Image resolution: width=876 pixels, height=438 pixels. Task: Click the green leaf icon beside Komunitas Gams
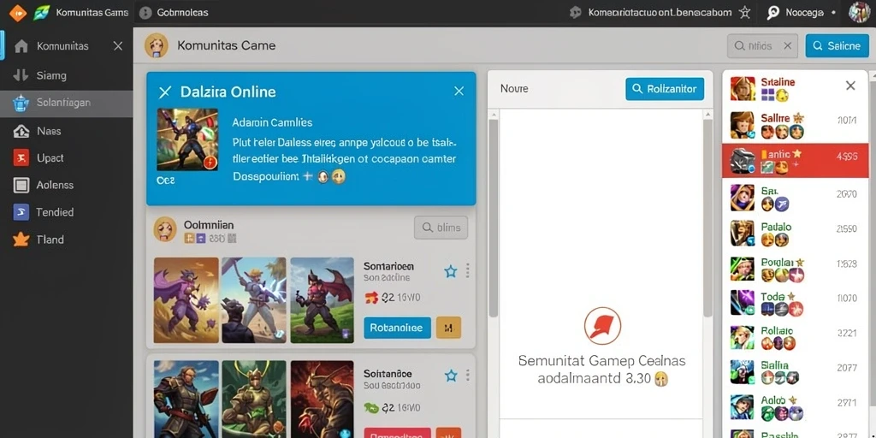click(x=42, y=12)
